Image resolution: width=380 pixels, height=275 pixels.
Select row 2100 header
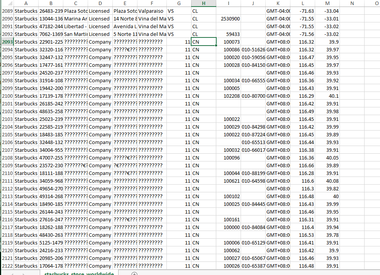click(x=7, y=96)
